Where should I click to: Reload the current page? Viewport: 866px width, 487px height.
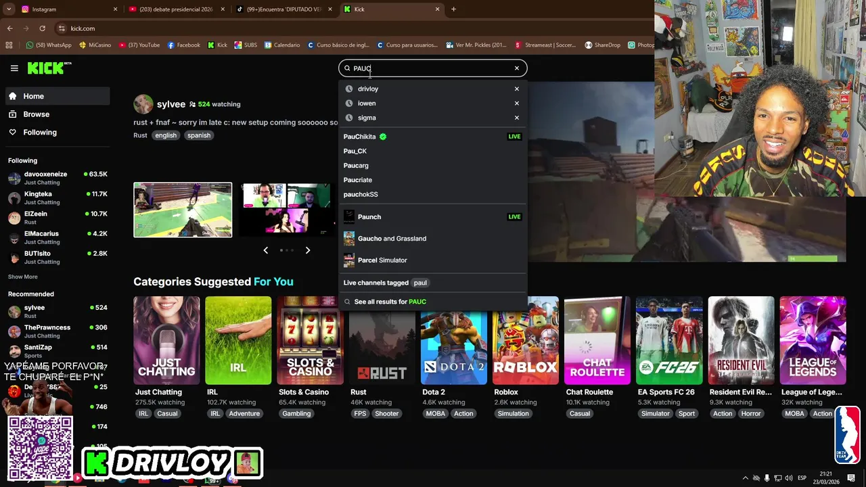[x=42, y=28]
